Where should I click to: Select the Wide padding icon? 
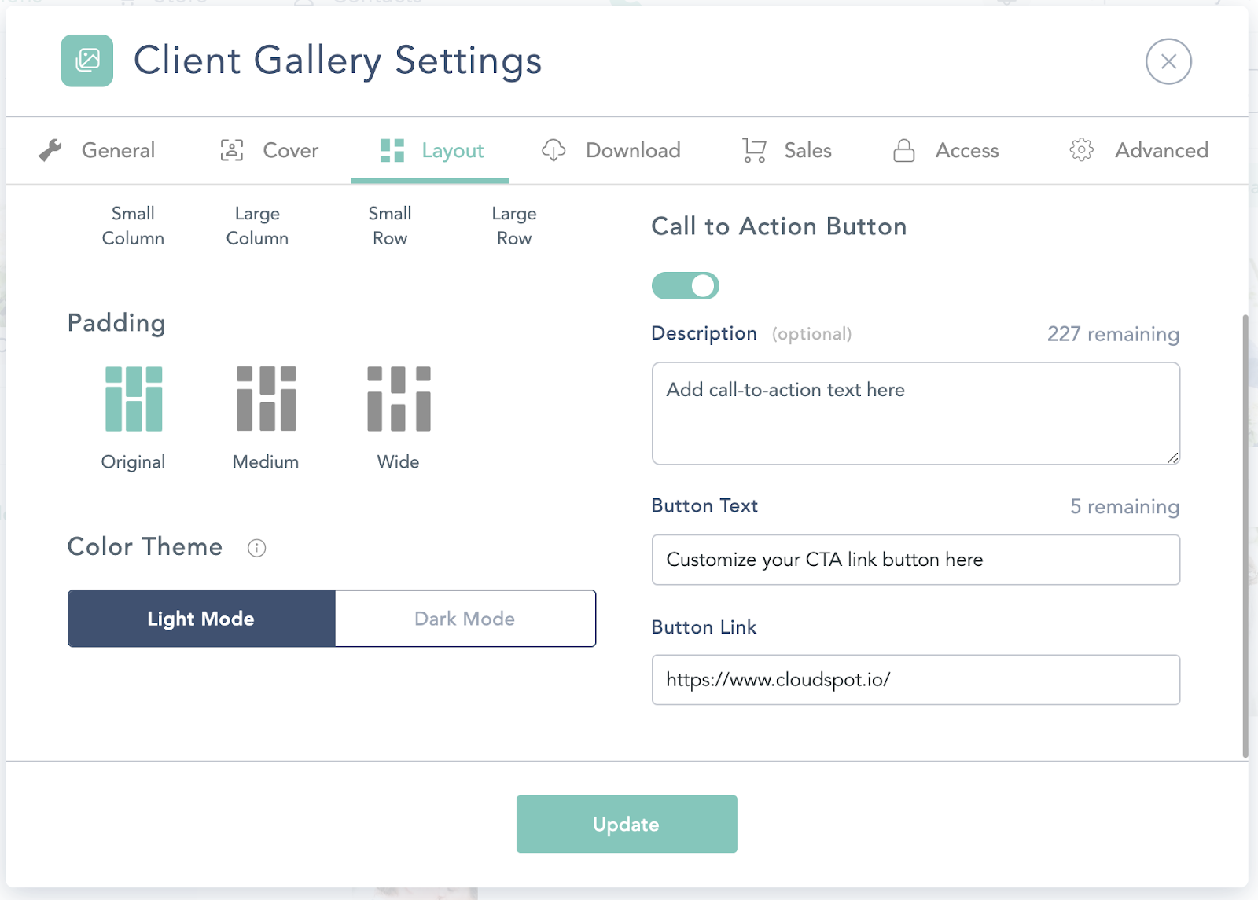[399, 399]
